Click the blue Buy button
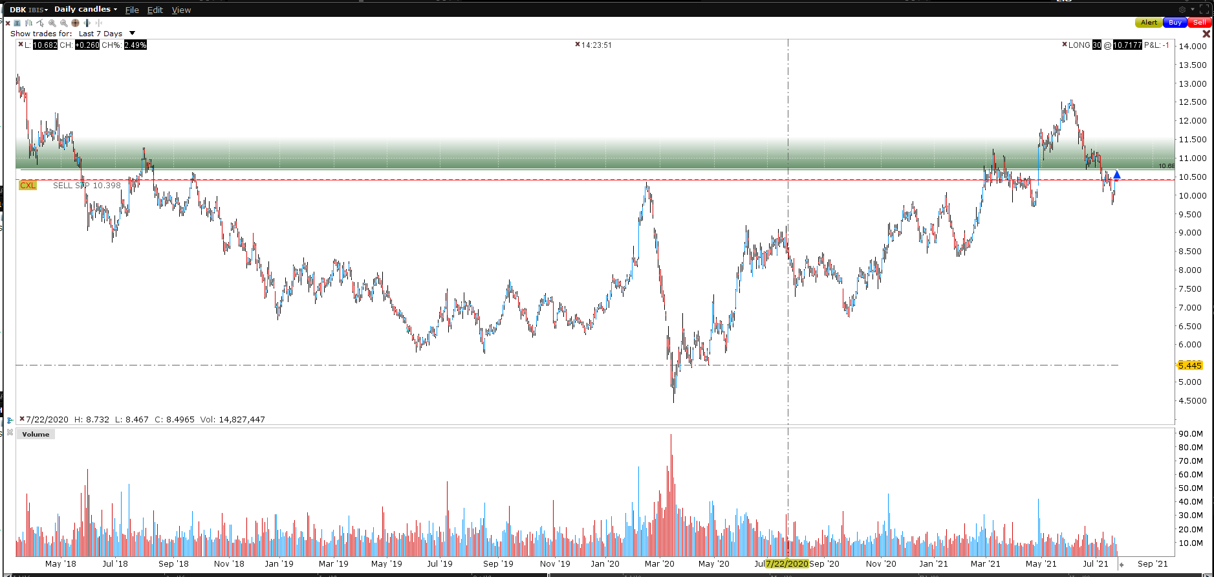1214x577 pixels. tap(1175, 22)
